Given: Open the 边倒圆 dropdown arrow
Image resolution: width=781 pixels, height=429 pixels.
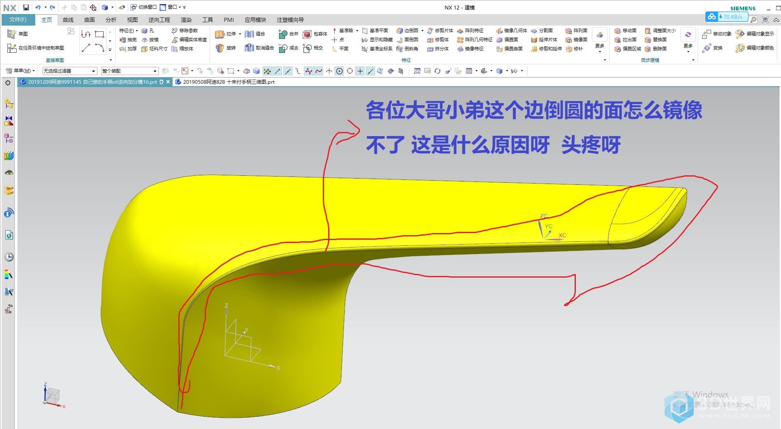Looking at the screenshot, I should pos(422,31).
